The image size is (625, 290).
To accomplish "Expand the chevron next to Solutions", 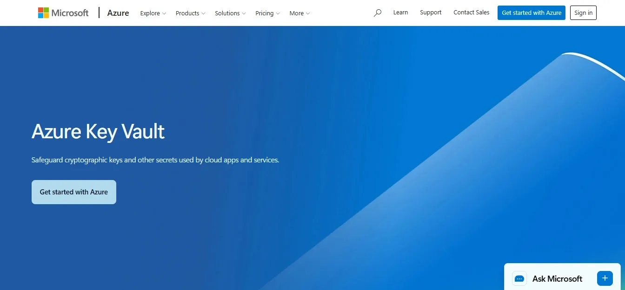I will 244,13.
